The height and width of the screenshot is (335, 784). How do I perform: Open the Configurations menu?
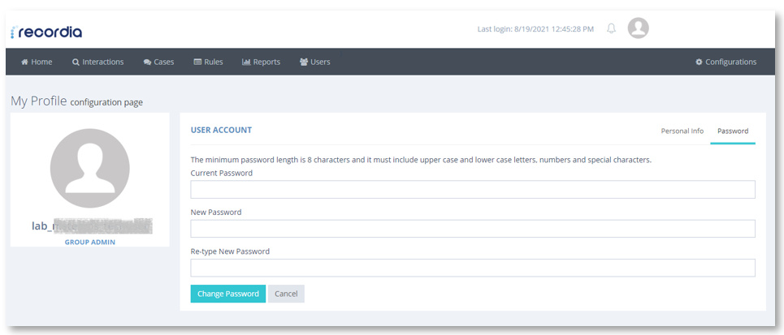click(x=726, y=62)
